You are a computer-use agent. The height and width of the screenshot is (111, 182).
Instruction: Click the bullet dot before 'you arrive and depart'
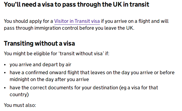click(6, 65)
